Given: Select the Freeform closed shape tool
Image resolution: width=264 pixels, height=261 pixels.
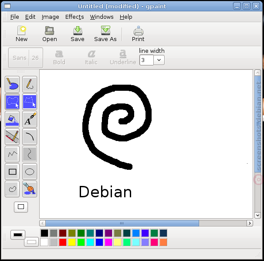Looking at the screenshot, I should click(x=12, y=189).
